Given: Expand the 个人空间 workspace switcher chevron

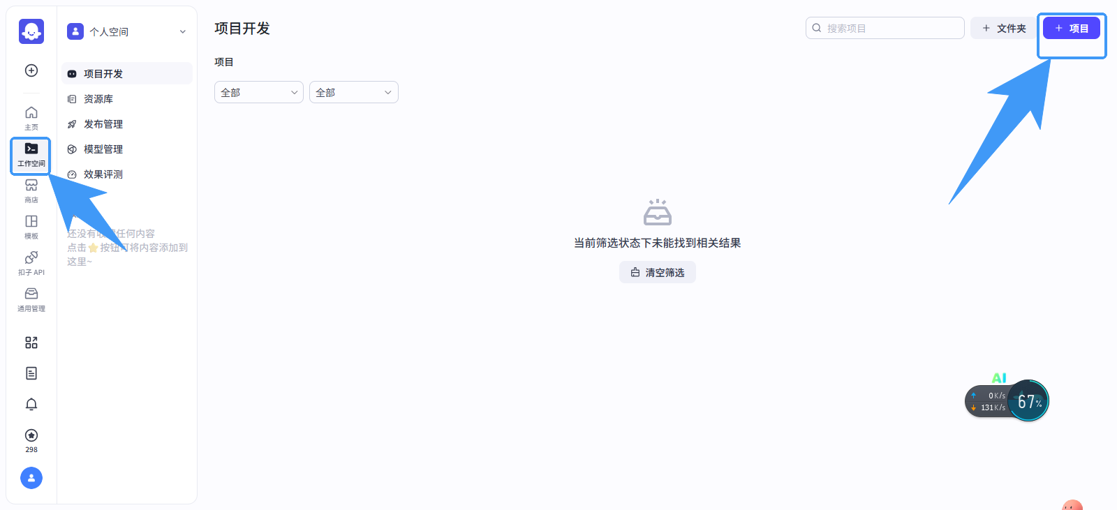Looking at the screenshot, I should pos(183,31).
